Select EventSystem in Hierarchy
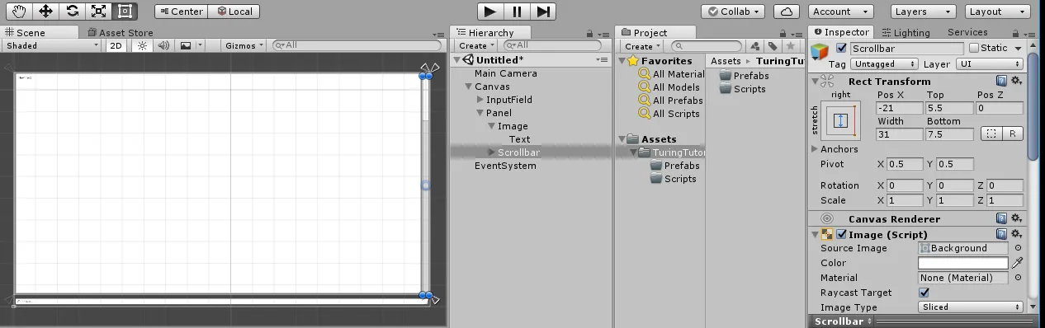This screenshot has width=1045, height=328. pyautogui.click(x=505, y=166)
